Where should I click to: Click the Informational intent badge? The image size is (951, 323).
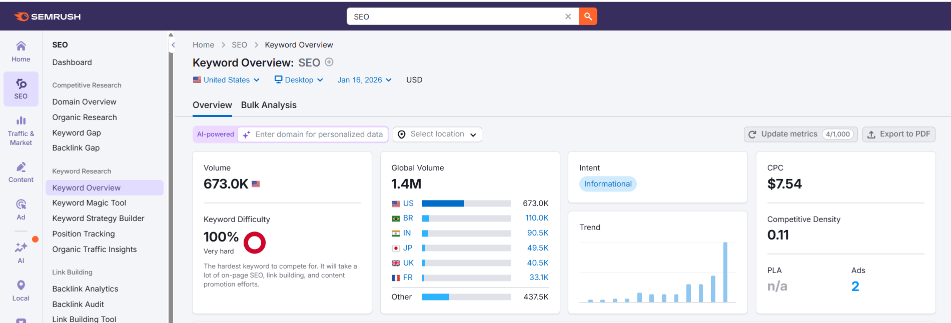click(608, 184)
